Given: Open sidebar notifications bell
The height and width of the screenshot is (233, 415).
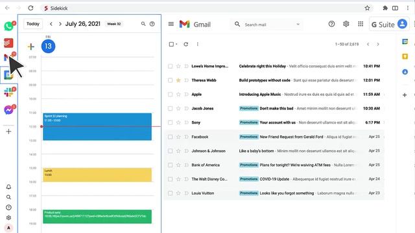Looking at the screenshot, I should [x=8, y=187].
